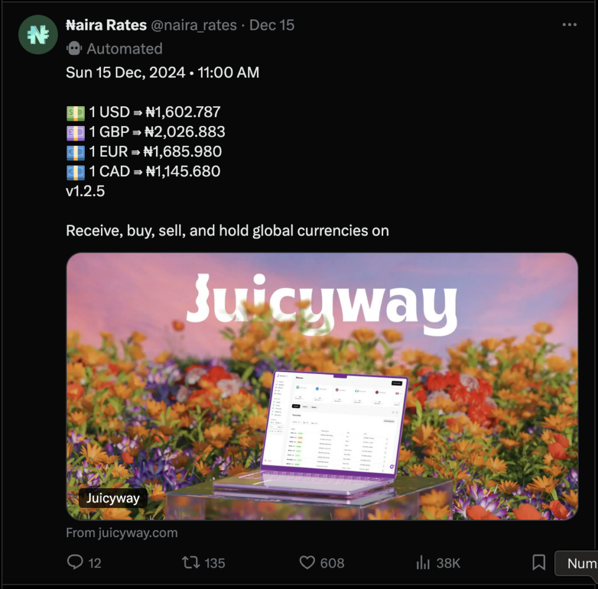This screenshot has width=598, height=589.
Task: Like the post with the heart icon
Action: 307,562
